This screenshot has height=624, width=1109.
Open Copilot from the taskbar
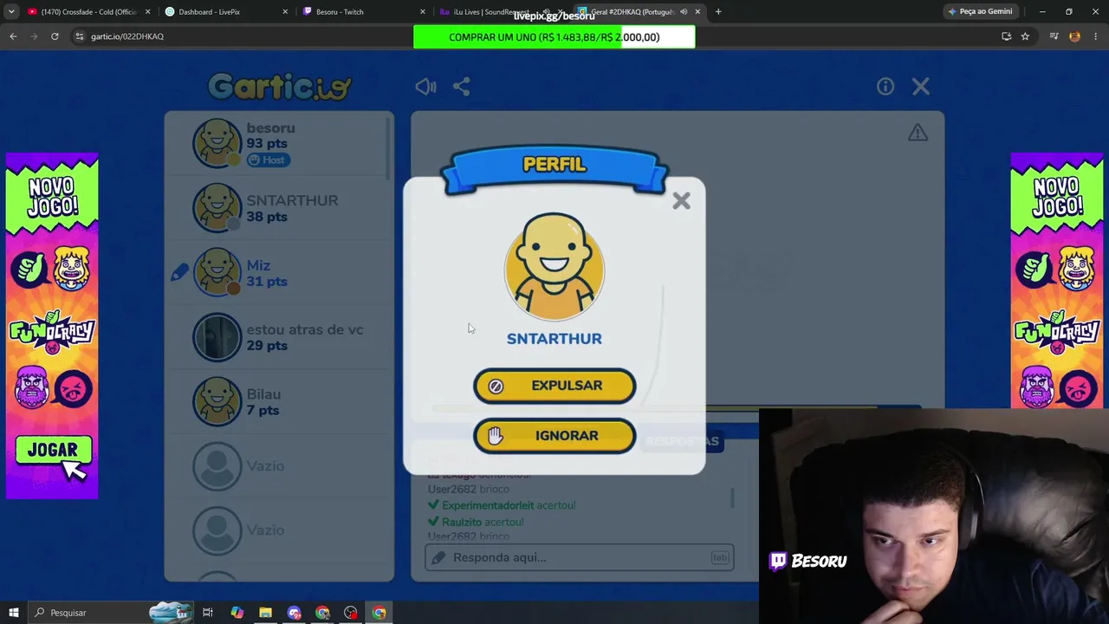coord(237,613)
